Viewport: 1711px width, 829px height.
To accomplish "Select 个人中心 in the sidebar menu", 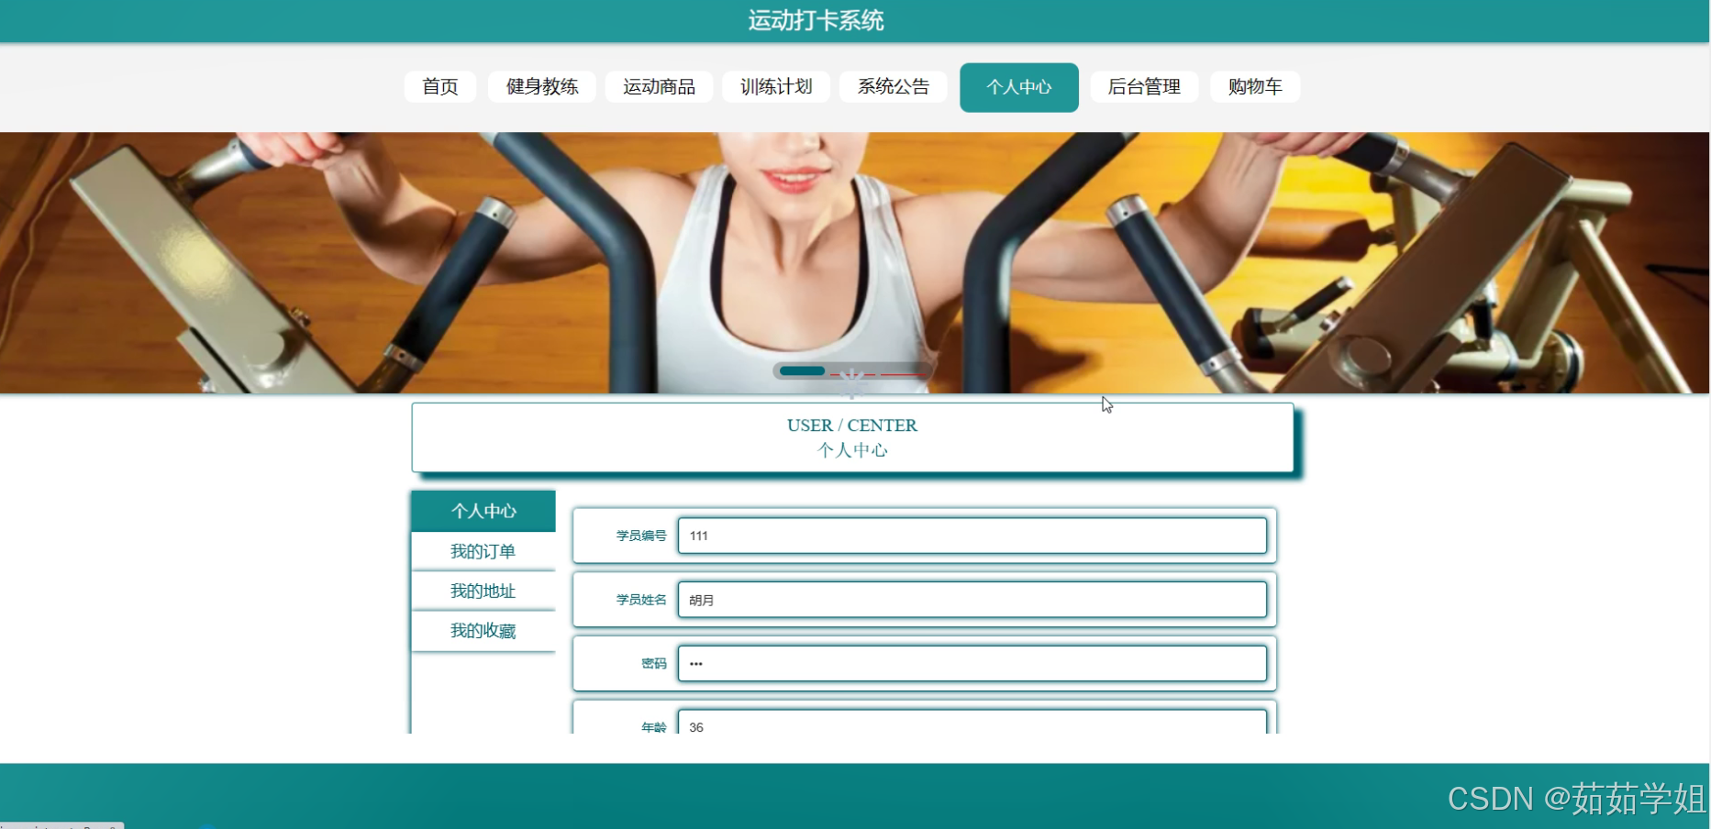I will click(x=483, y=511).
